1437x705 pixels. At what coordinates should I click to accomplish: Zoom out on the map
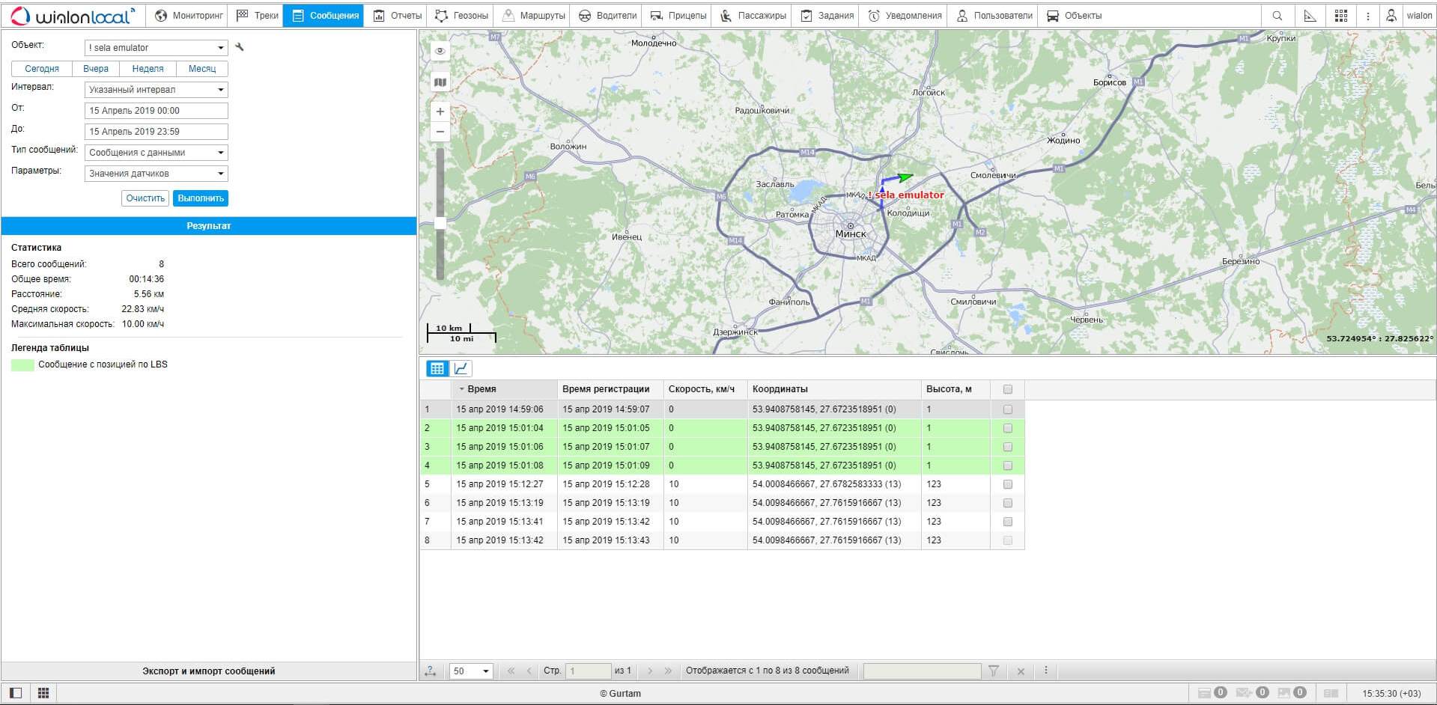[x=440, y=132]
